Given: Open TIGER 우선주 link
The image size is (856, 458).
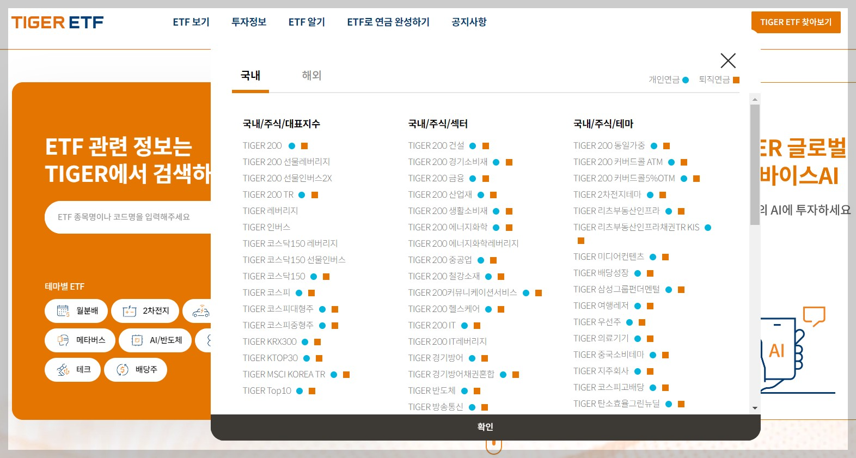Looking at the screenshot, I should tap(597, 322).
